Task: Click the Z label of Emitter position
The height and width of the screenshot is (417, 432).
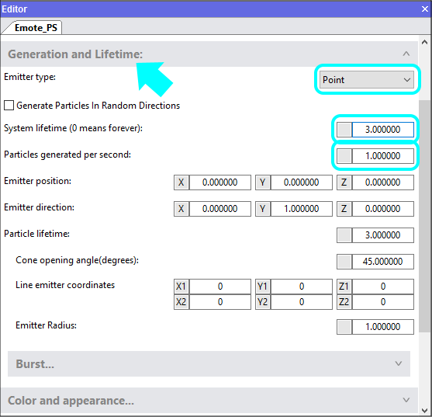Action: point(344,182)
